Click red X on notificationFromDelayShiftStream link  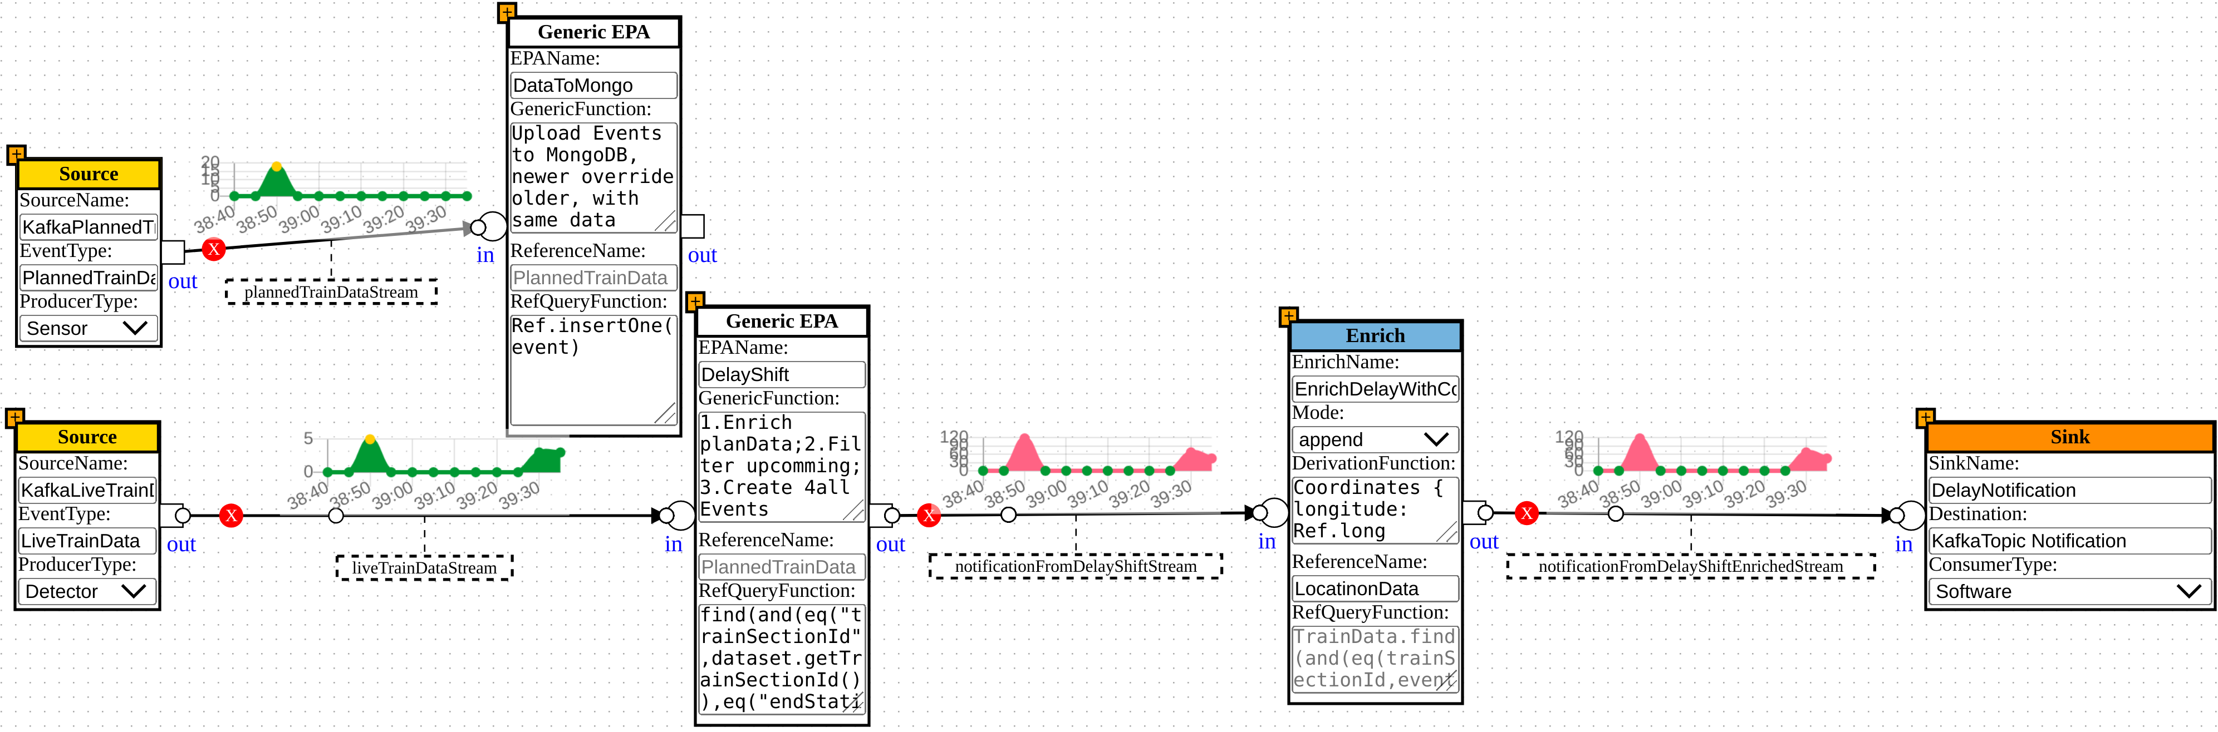pos(928,515)
